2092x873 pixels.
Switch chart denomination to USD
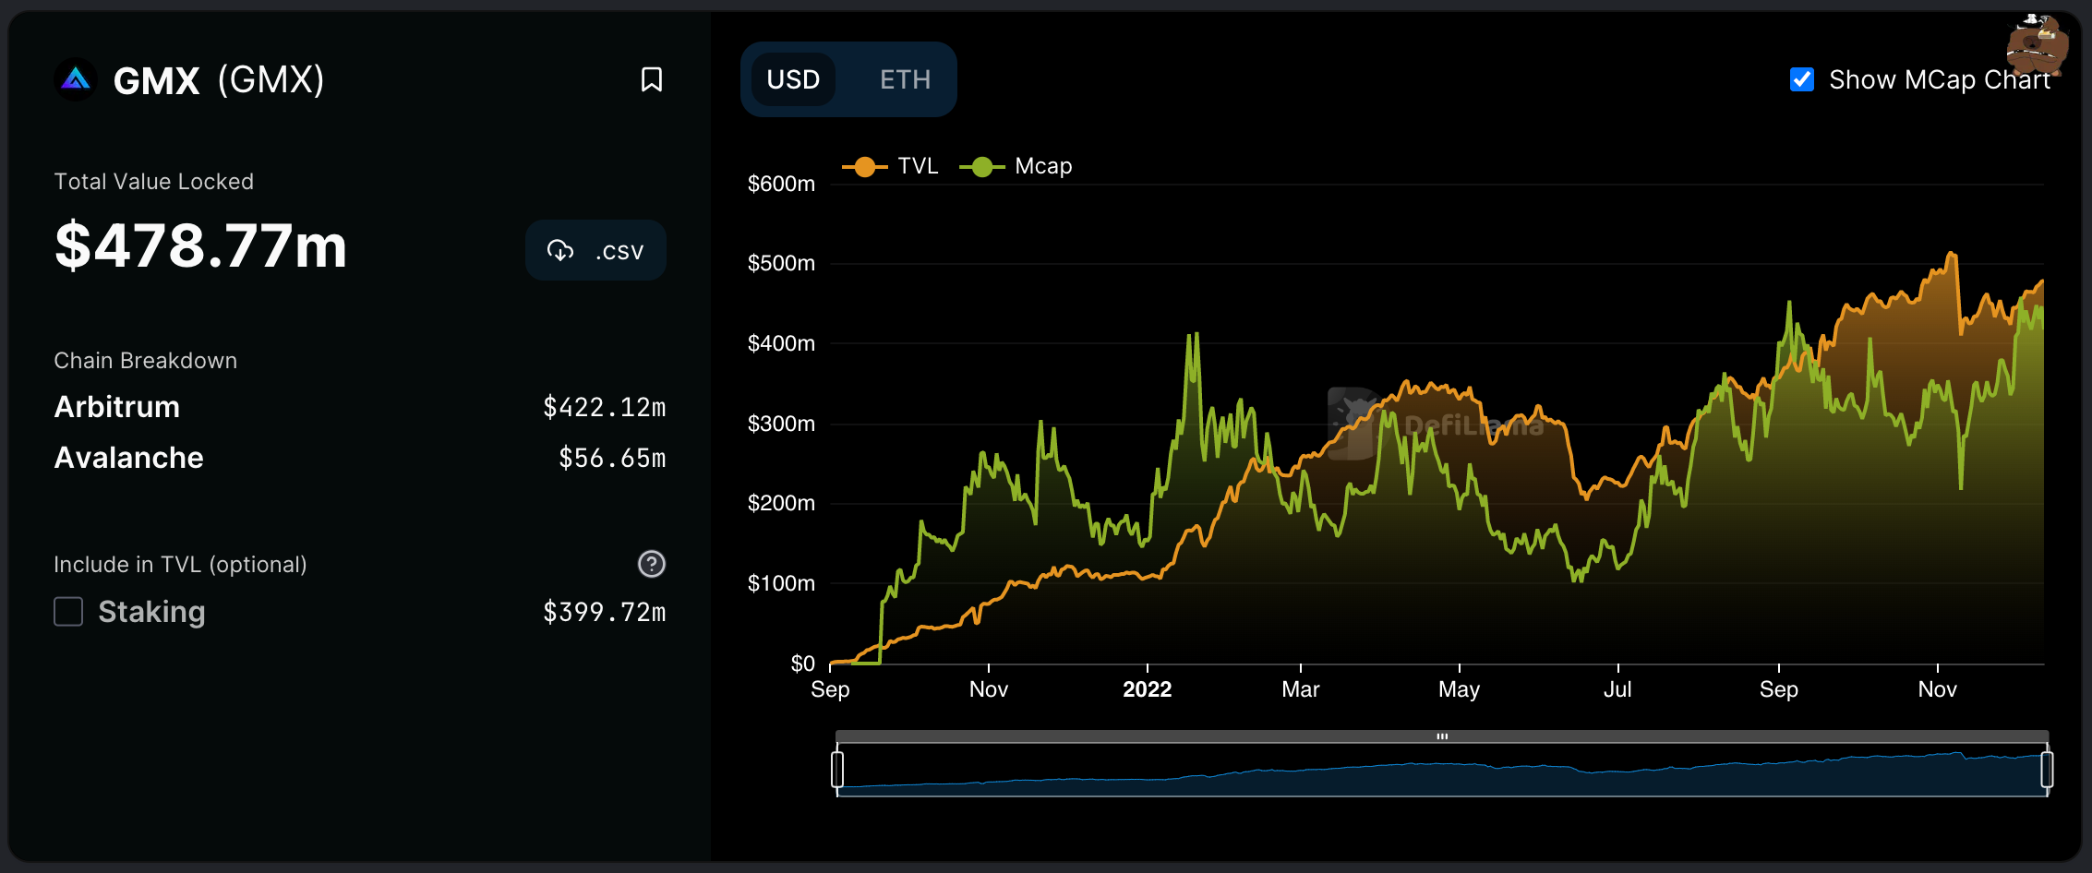[793, 79]
